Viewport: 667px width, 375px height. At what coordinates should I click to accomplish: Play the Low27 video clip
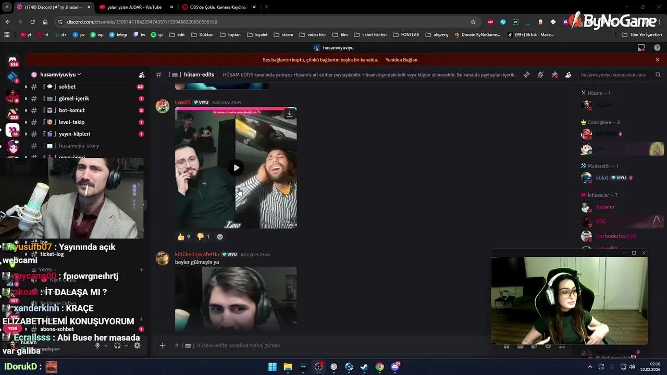(236, 168)
